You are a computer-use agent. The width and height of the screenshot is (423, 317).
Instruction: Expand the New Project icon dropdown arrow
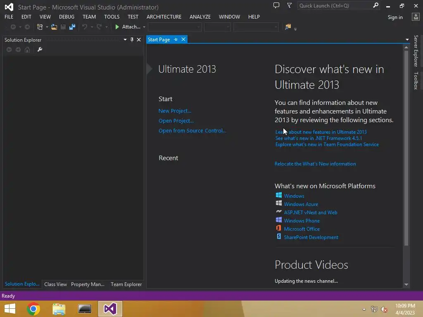(47, 27)
